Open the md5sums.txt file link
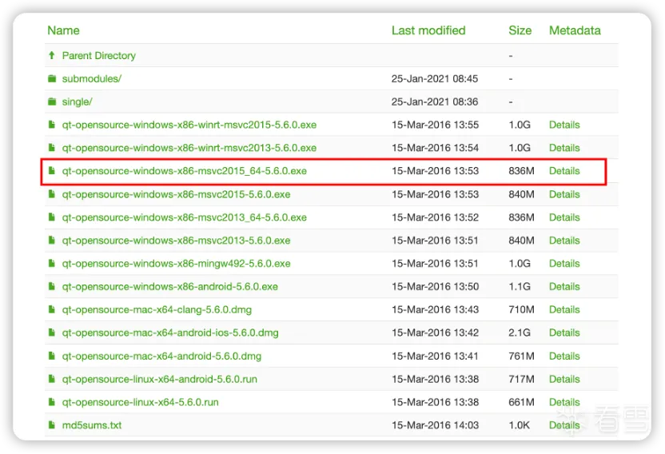The image size is (665, 454). [92, 425]
